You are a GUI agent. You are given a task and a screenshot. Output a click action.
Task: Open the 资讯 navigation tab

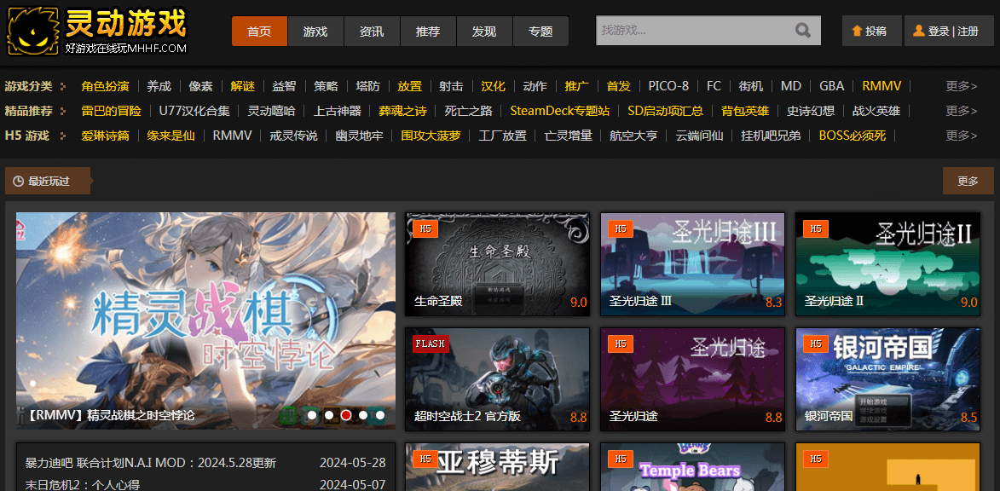coord(372,32)
